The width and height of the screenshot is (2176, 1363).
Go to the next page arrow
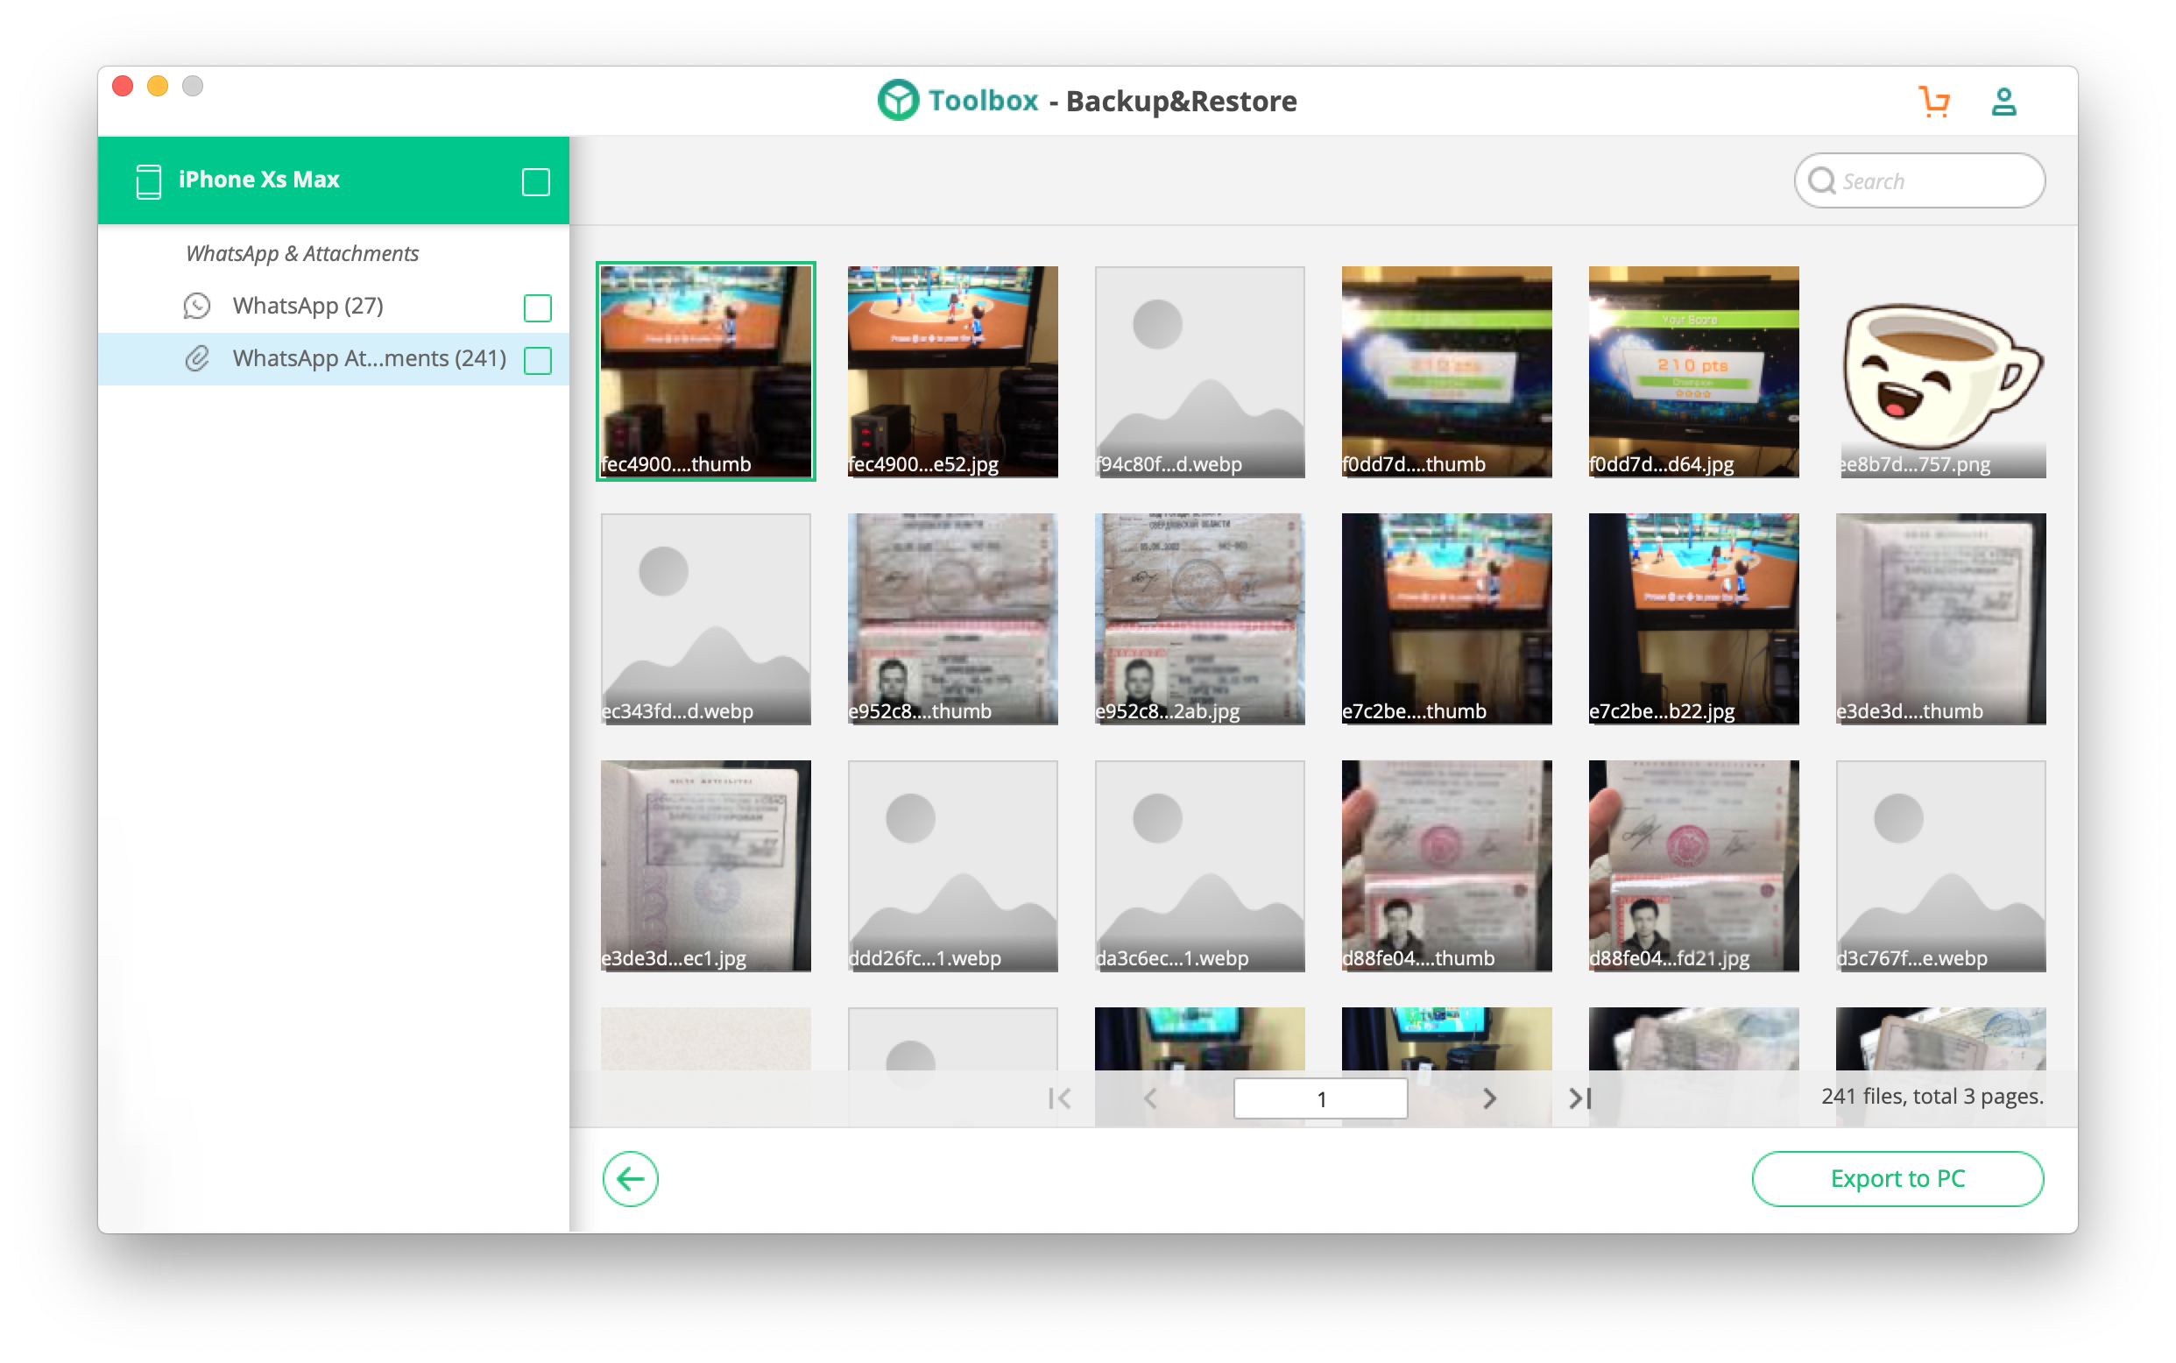point(1489,1098)
